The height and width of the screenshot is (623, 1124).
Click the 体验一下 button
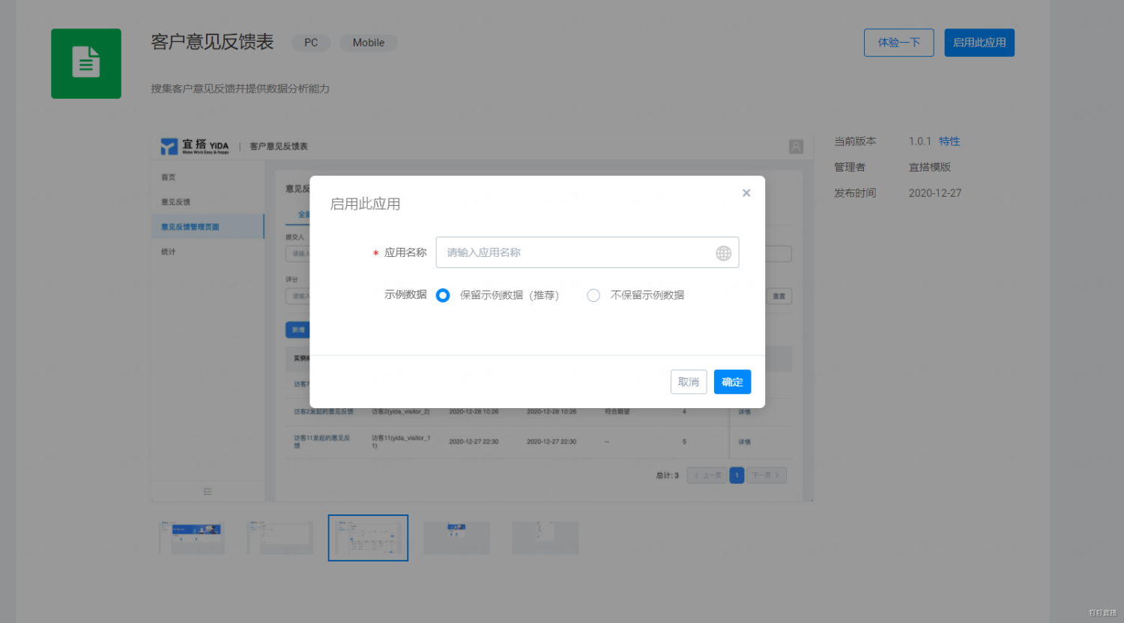[899, 43]
